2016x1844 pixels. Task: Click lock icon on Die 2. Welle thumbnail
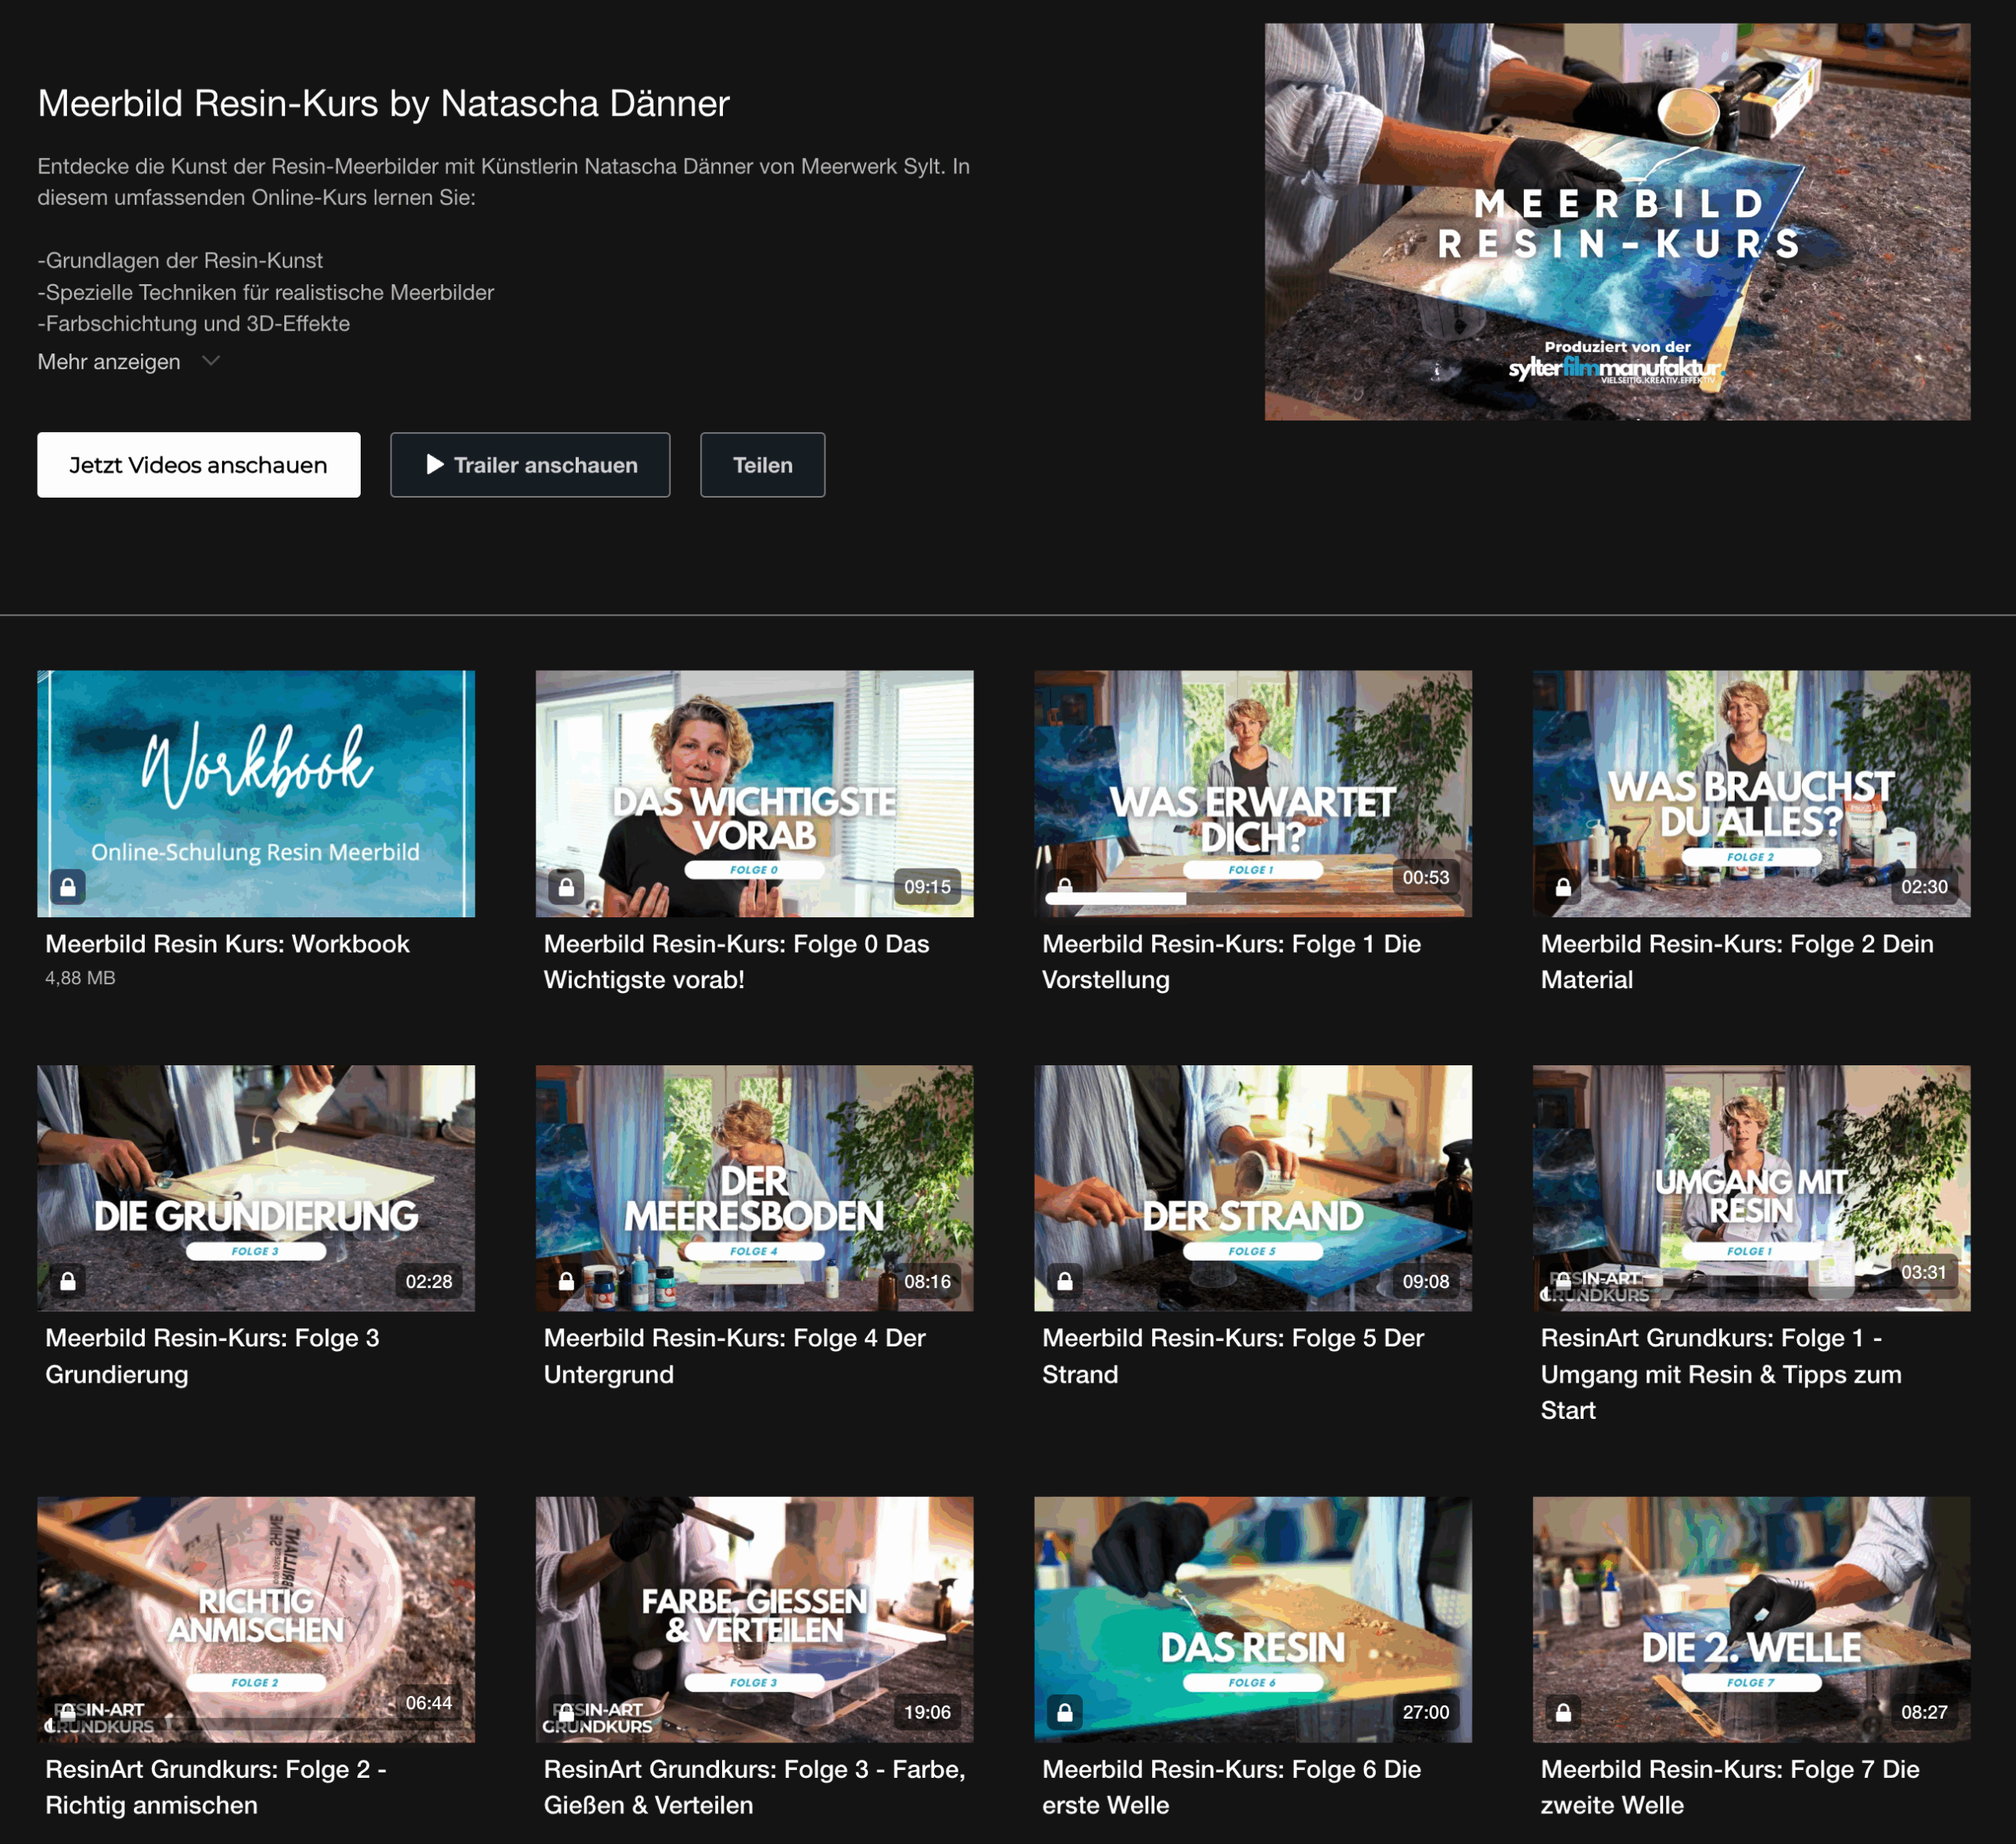point(1563,1713)
